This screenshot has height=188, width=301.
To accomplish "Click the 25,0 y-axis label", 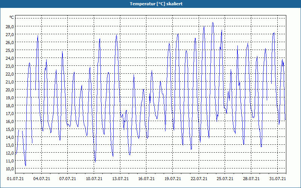I will point(10,50).
